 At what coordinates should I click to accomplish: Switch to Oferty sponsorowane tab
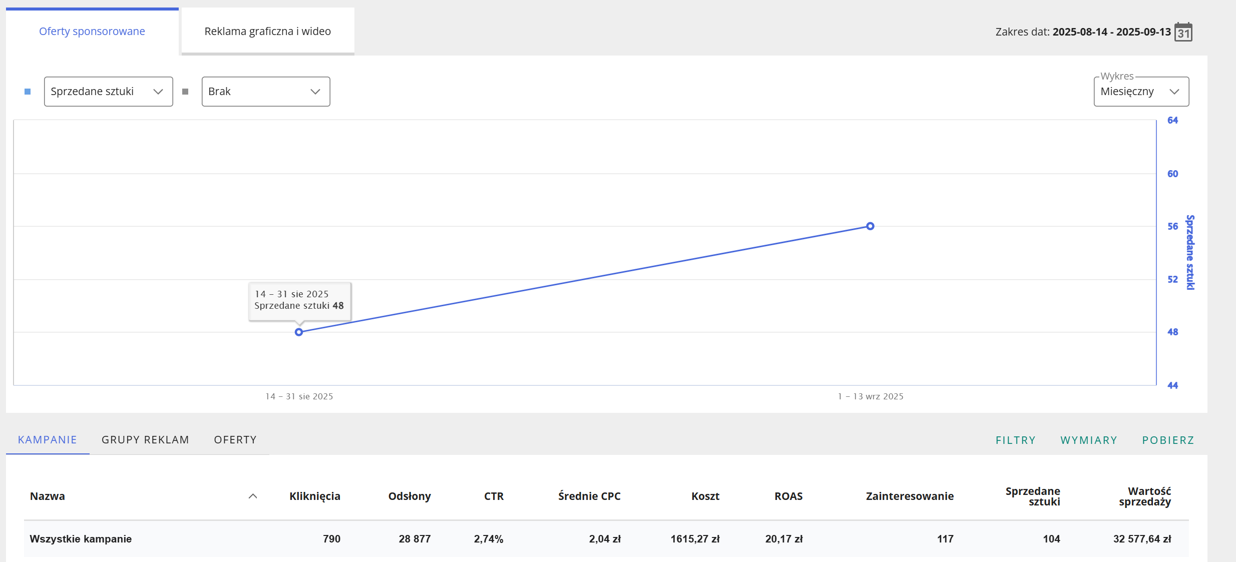[92, 31]
